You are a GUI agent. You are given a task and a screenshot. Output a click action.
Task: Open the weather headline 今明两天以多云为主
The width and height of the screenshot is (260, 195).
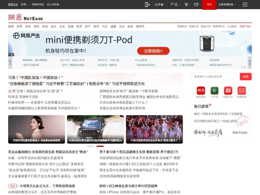pos(47,186)
